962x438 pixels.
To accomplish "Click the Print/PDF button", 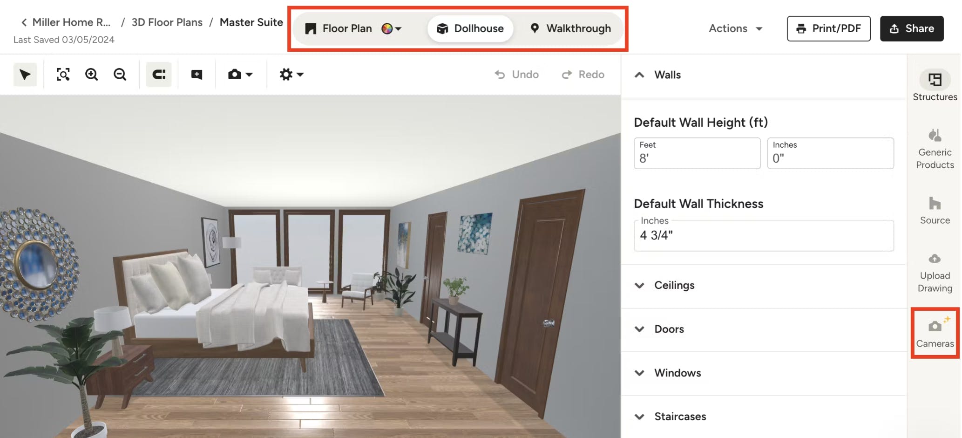I will tap(828, 28).
